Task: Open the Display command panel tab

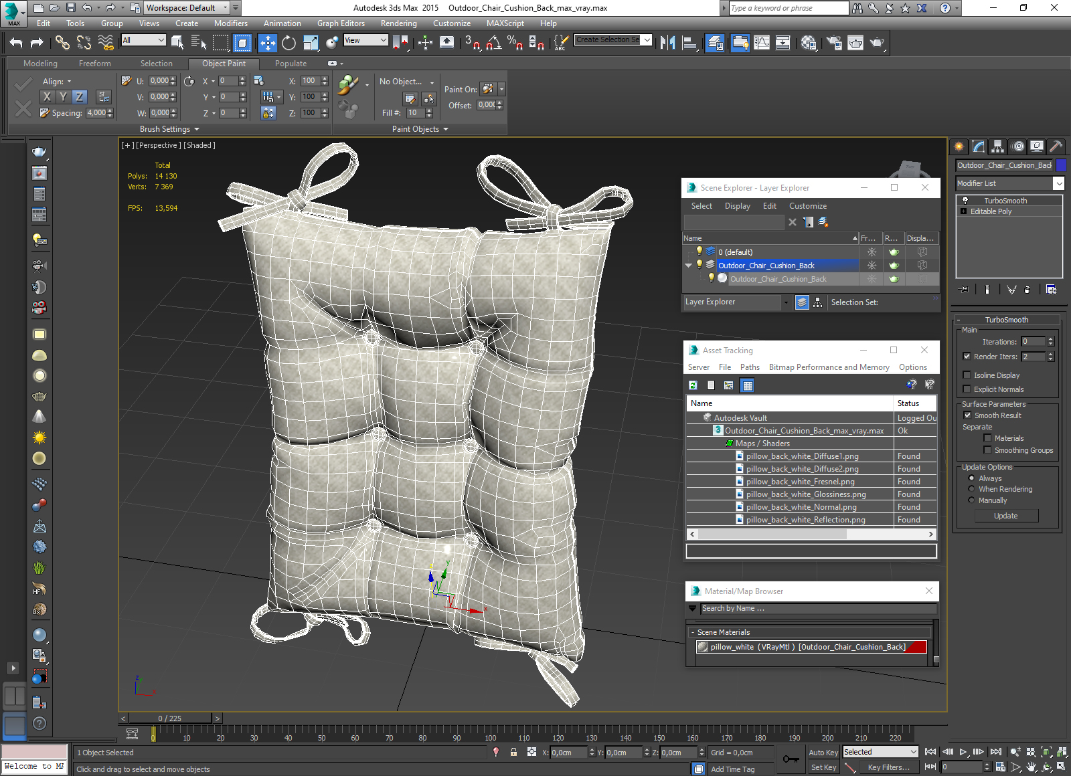Action: click(x=1037, y=146)
